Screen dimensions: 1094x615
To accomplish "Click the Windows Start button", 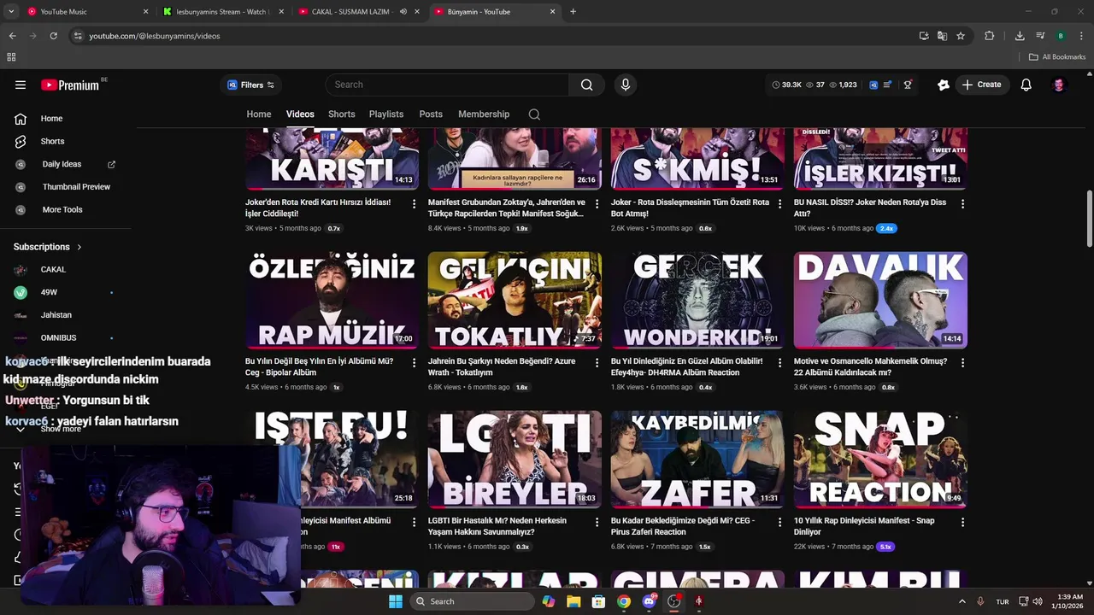I will [x=395, y=601].
